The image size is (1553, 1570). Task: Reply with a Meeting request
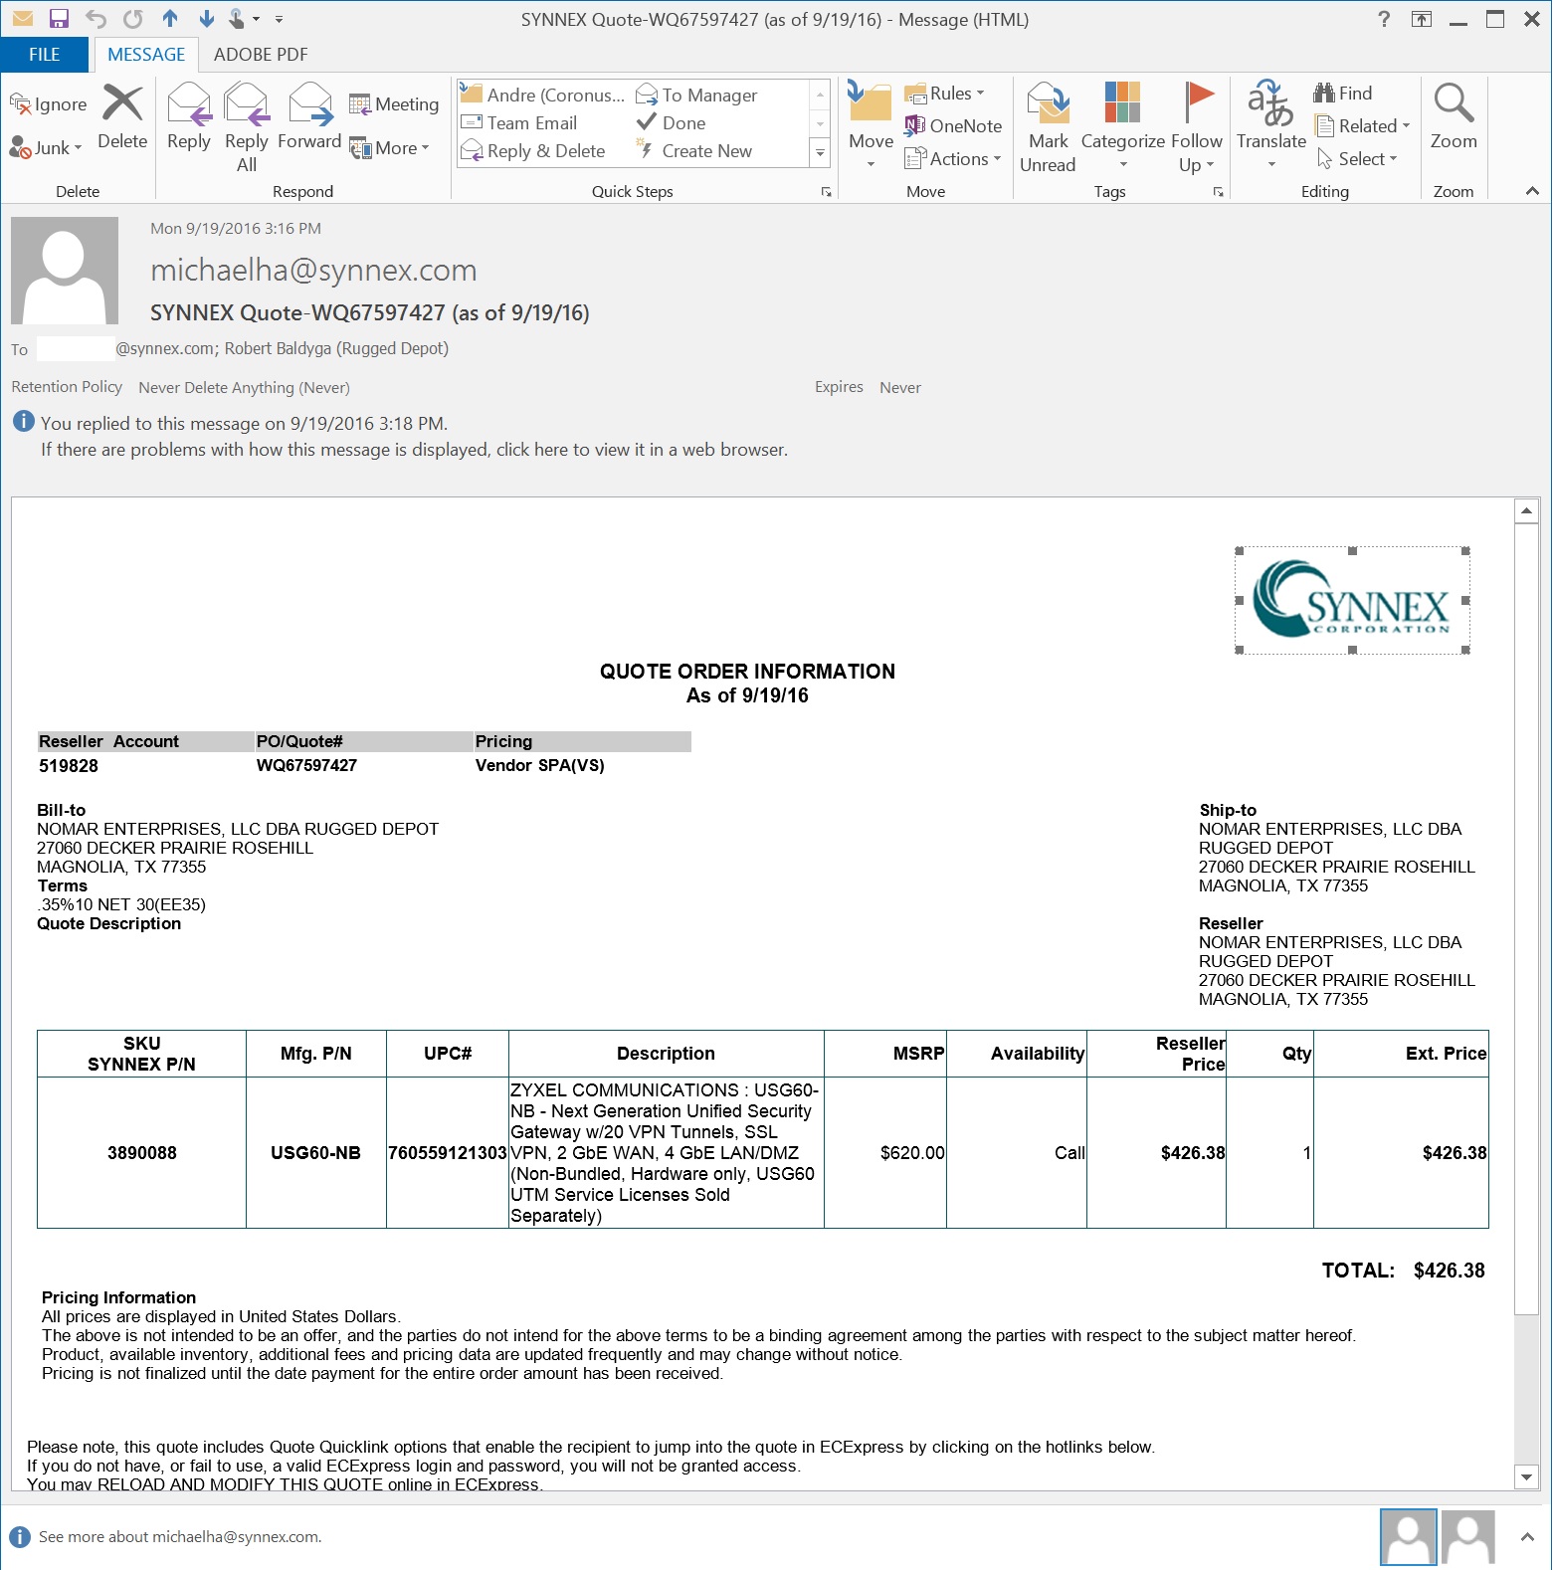(x=394, y=104)
